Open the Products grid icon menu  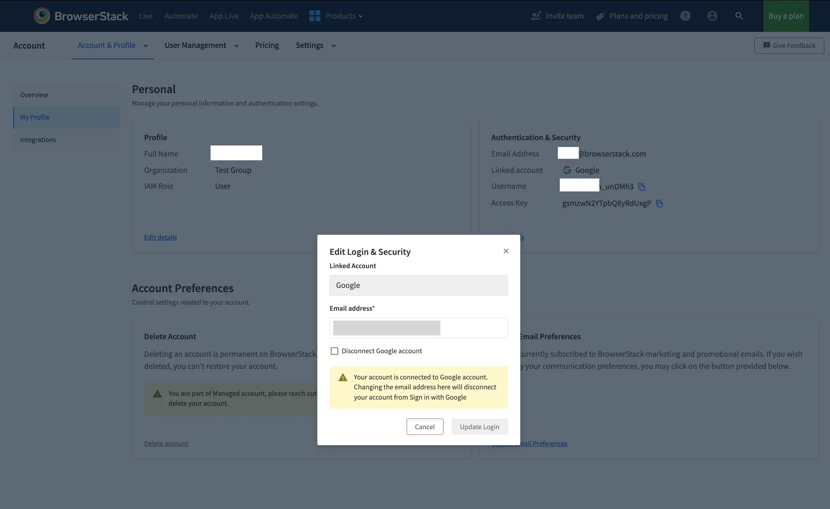pyautogui.click(x=315, y=16)
